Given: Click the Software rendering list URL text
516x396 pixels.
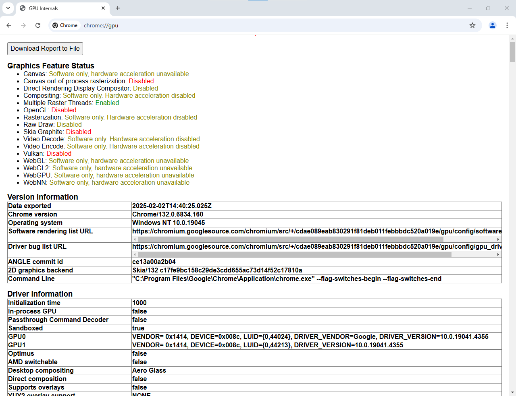Looking at the screenshot, I should 316,231.
